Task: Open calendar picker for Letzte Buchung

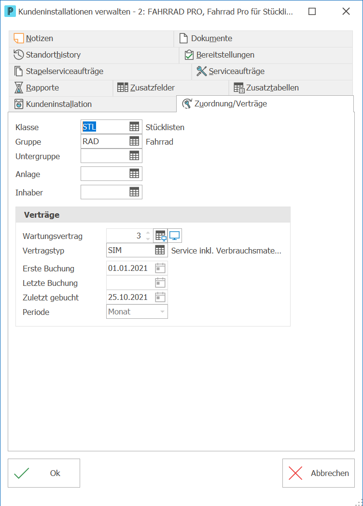Action: pyautogui.click(x=160, y=283)
